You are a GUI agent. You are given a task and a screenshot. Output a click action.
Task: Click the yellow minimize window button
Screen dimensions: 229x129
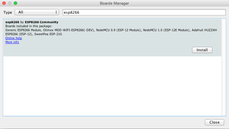pos(10,3)
